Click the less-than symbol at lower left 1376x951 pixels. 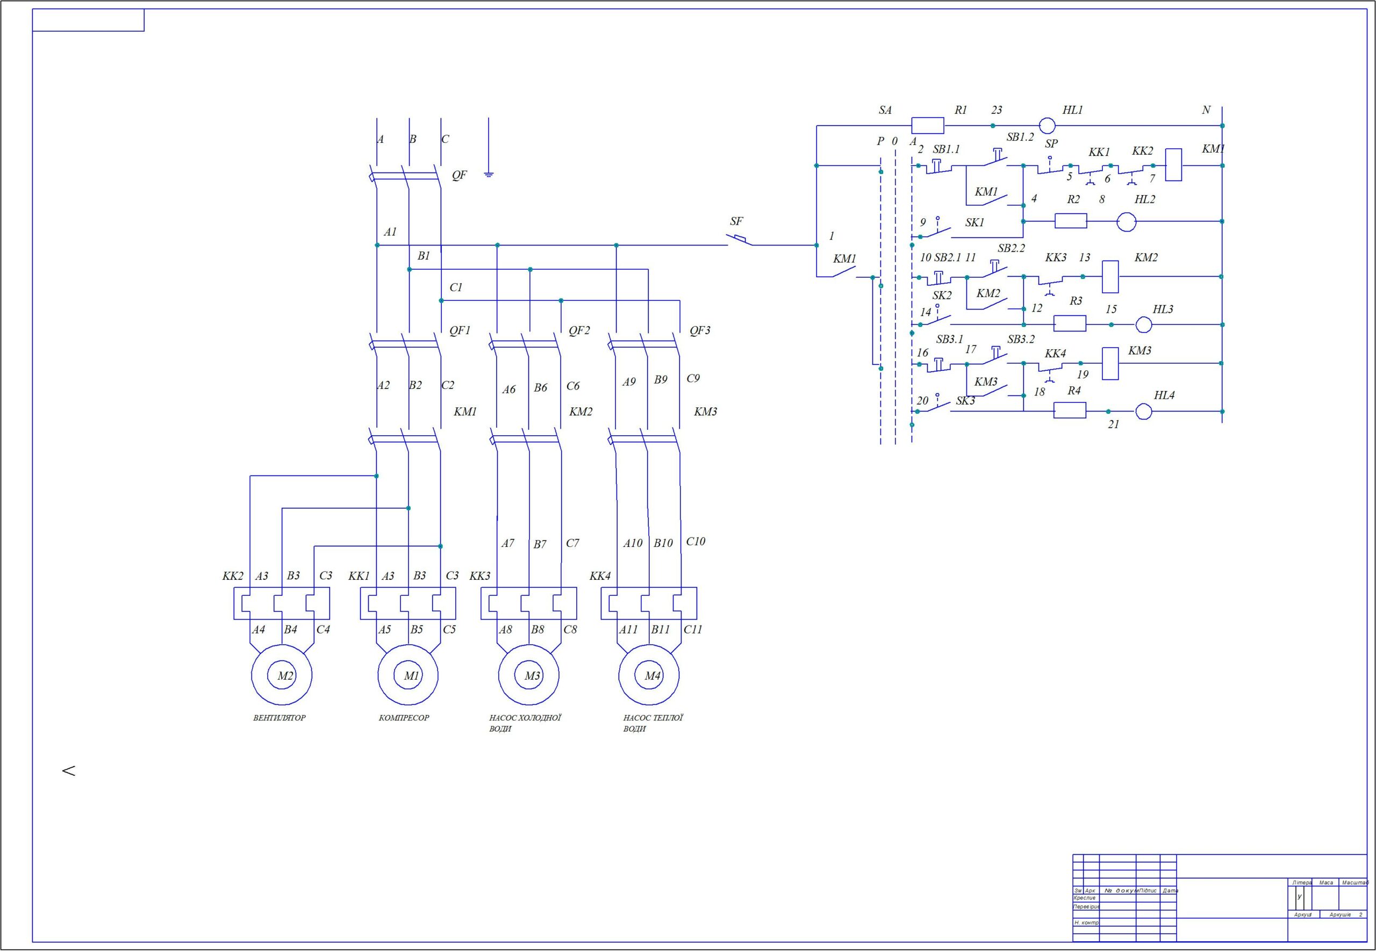pos(69,770)
